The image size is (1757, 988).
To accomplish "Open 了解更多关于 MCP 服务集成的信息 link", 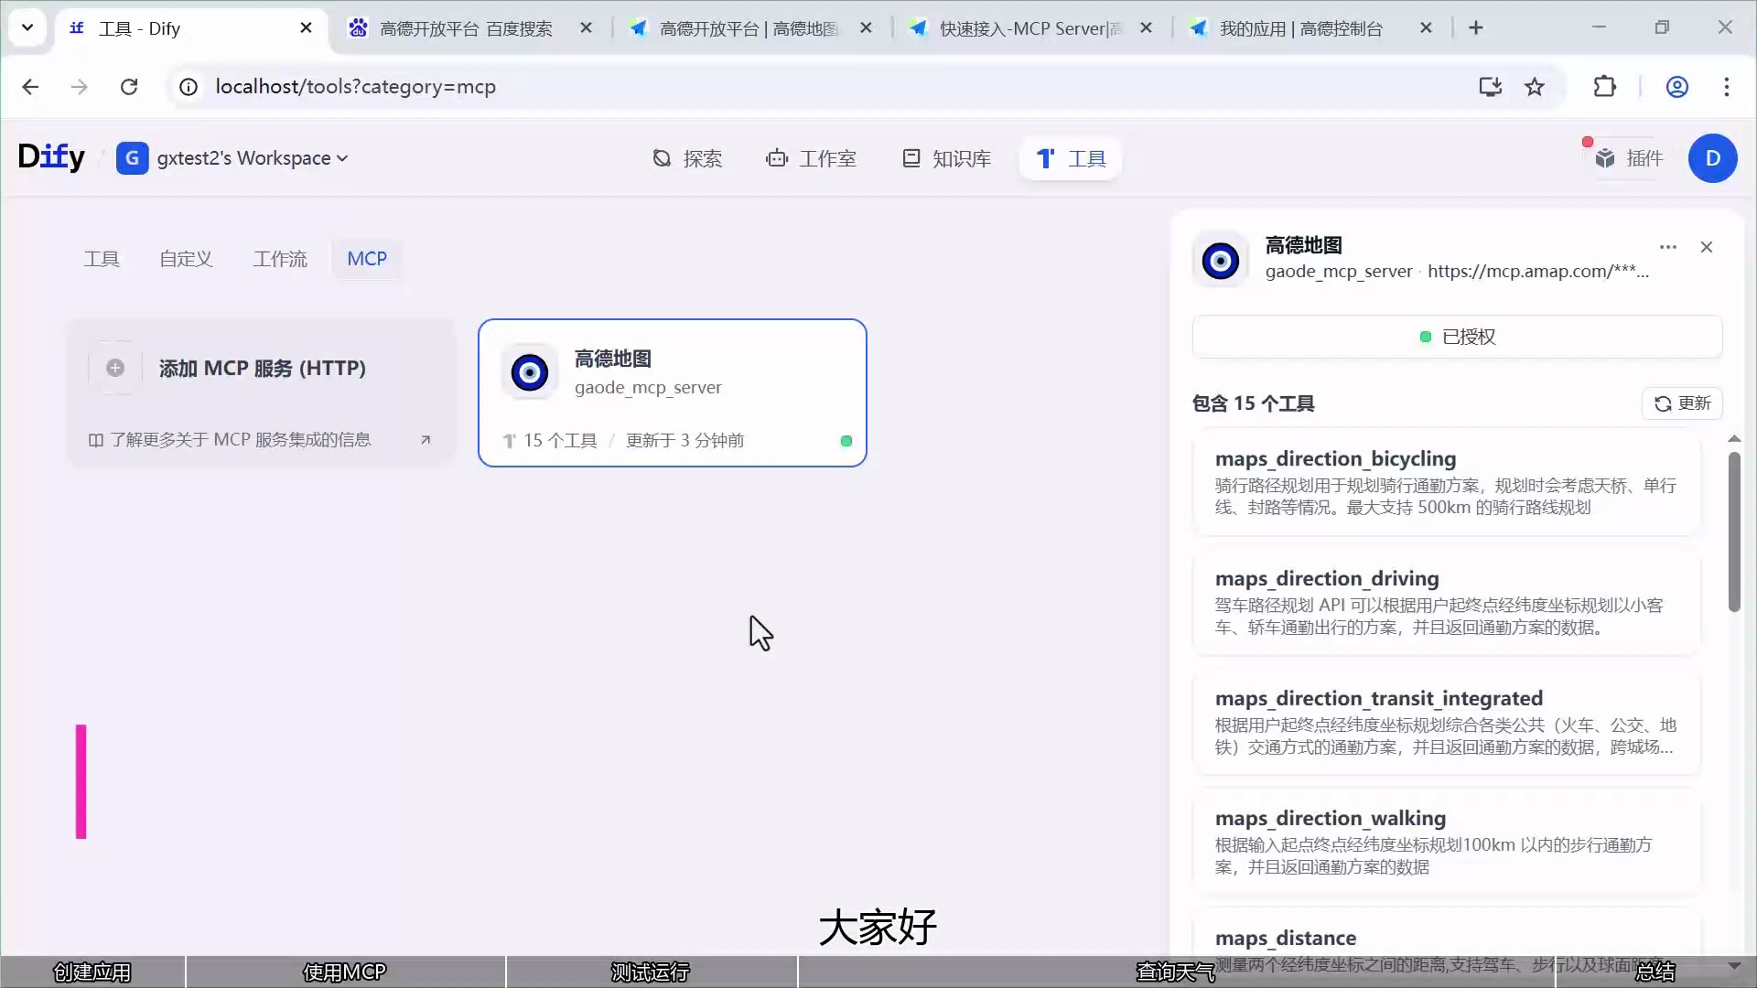I will [x=240, y=440].
